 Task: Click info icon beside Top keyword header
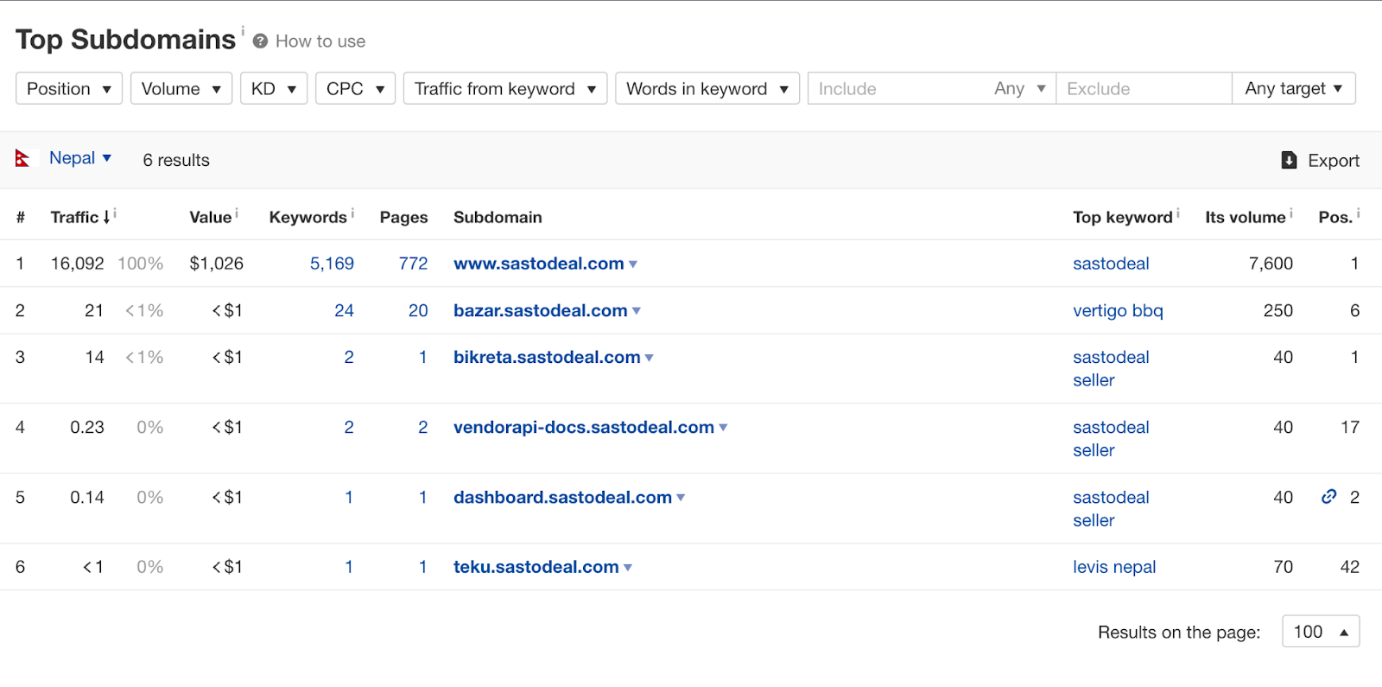(1178, 213)
